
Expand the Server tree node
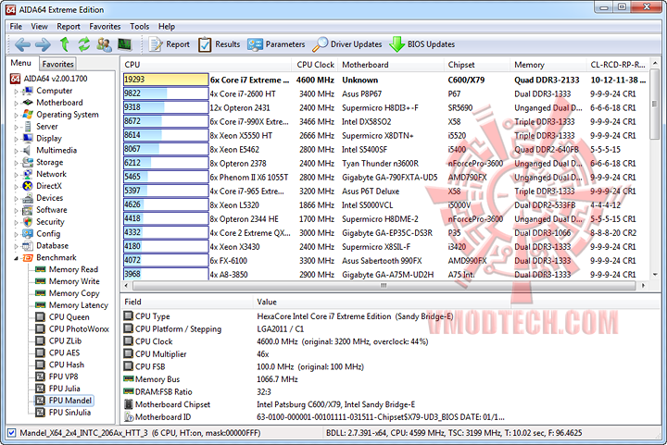click(16, 127)
